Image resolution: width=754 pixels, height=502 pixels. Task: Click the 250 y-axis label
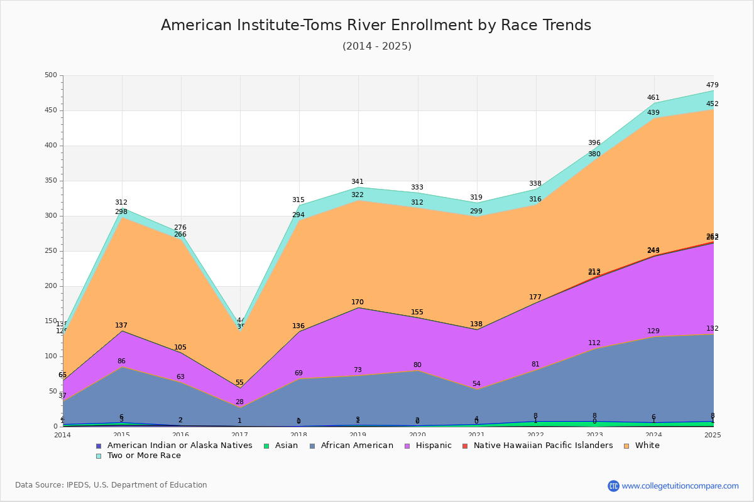point(51,251)
